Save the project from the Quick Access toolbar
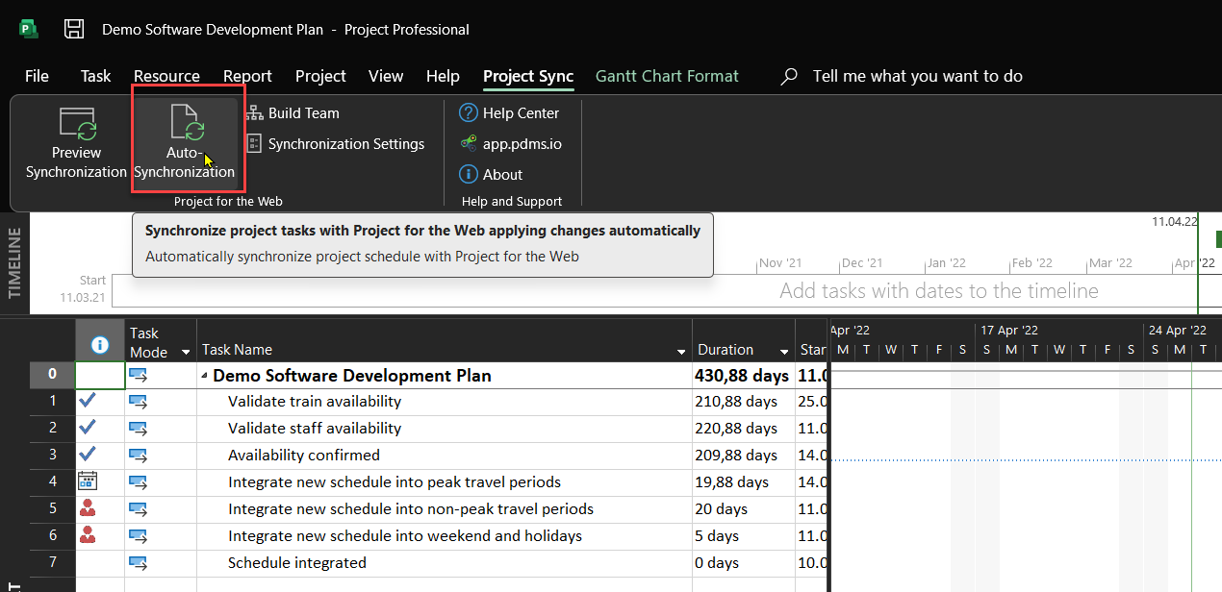The image size is (1222, 592). click(73, 29)
